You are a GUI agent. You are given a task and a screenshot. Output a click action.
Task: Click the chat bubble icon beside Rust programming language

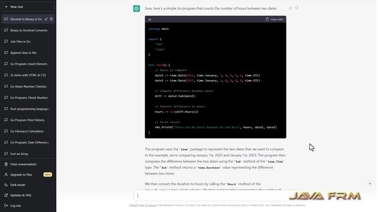(6, 108)
